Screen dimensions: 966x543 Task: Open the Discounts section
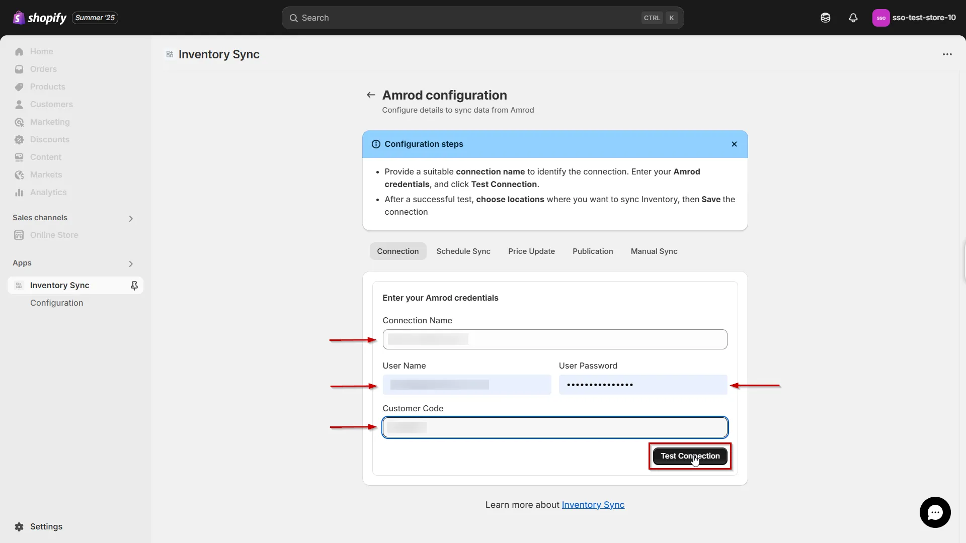[x=50, y=139]
